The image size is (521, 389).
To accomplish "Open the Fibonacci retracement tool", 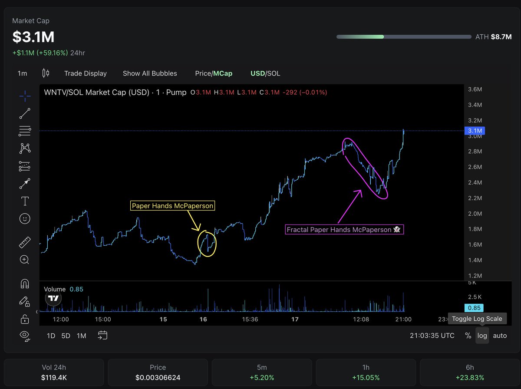I will 25,131.
